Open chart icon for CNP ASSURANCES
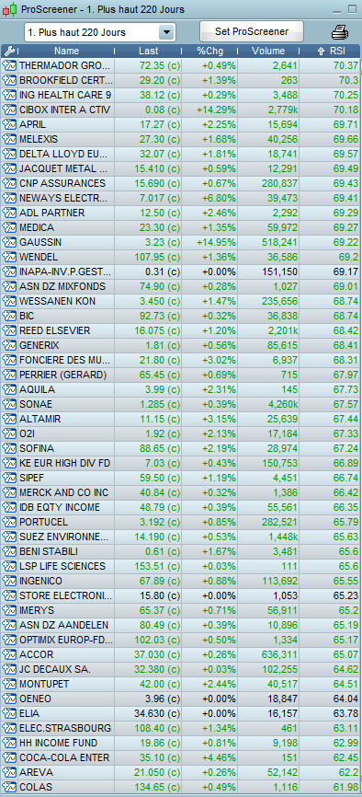Screen dimensions: 362x797 tap(9, 183)
